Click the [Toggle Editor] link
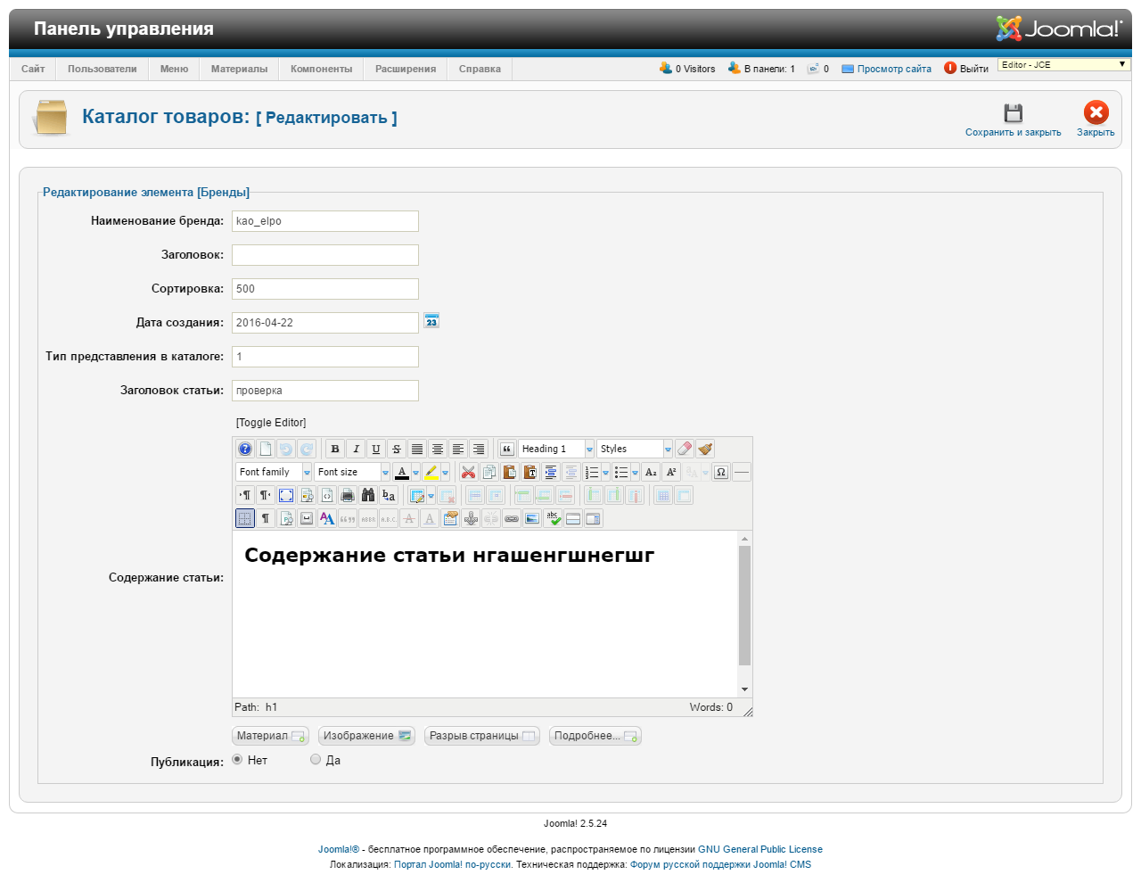Viewport: 1141px width, 891px height. (x=271, y=423)
